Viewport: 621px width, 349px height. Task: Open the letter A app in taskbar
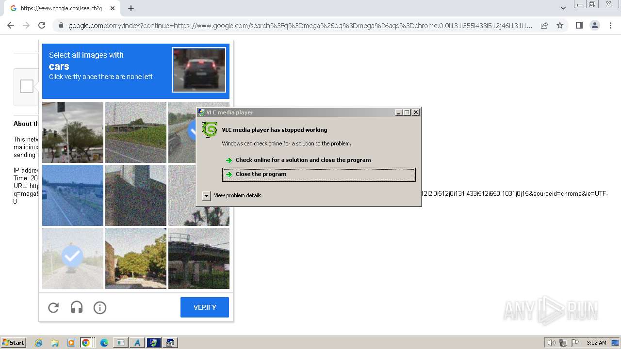pyautogui.click(x=137, y=343)
